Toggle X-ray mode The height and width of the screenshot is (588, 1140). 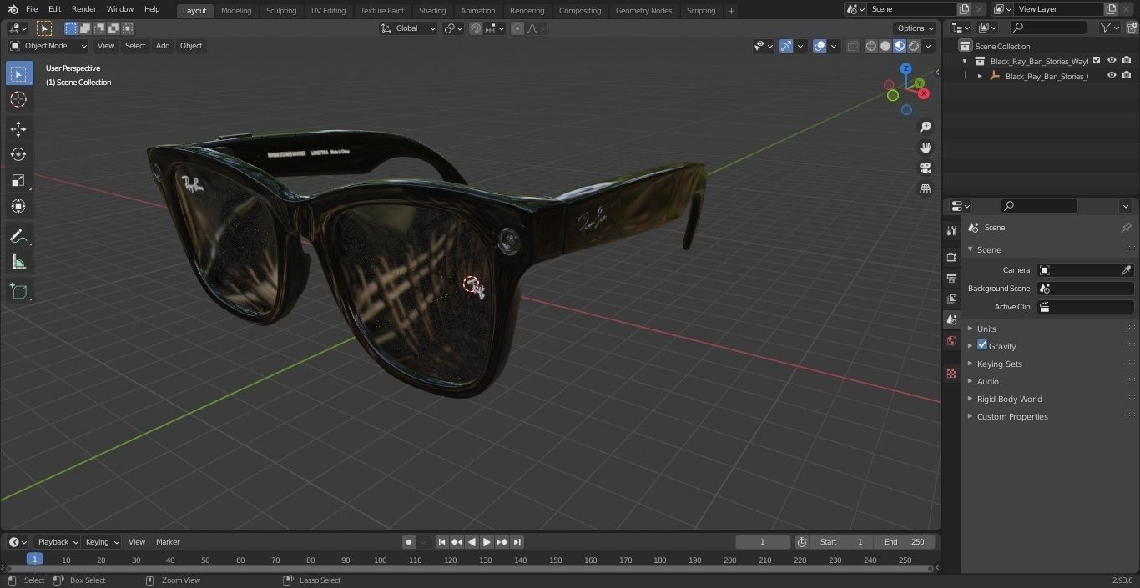click(x=852, y=46)
